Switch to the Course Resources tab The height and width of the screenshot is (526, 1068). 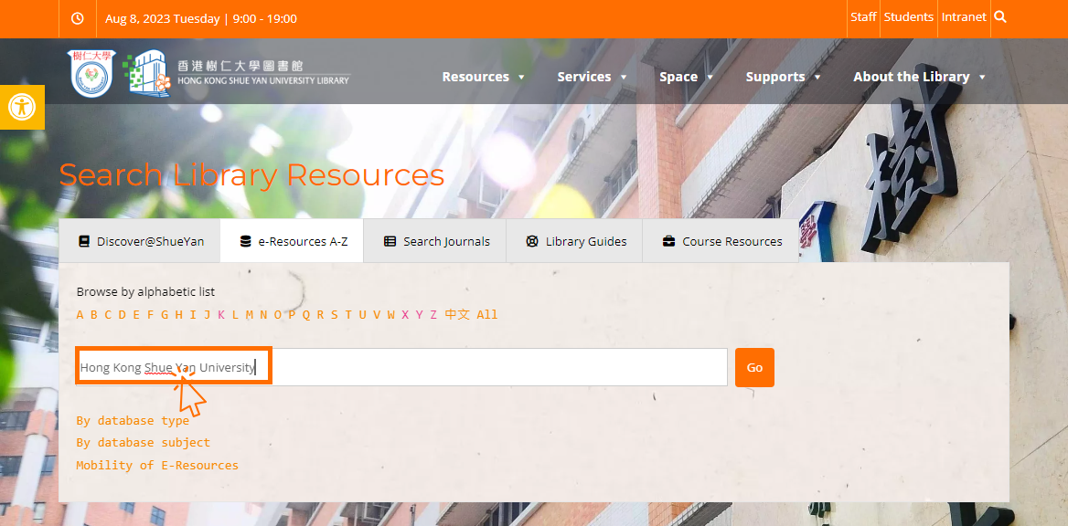click(x=721, y=241)
